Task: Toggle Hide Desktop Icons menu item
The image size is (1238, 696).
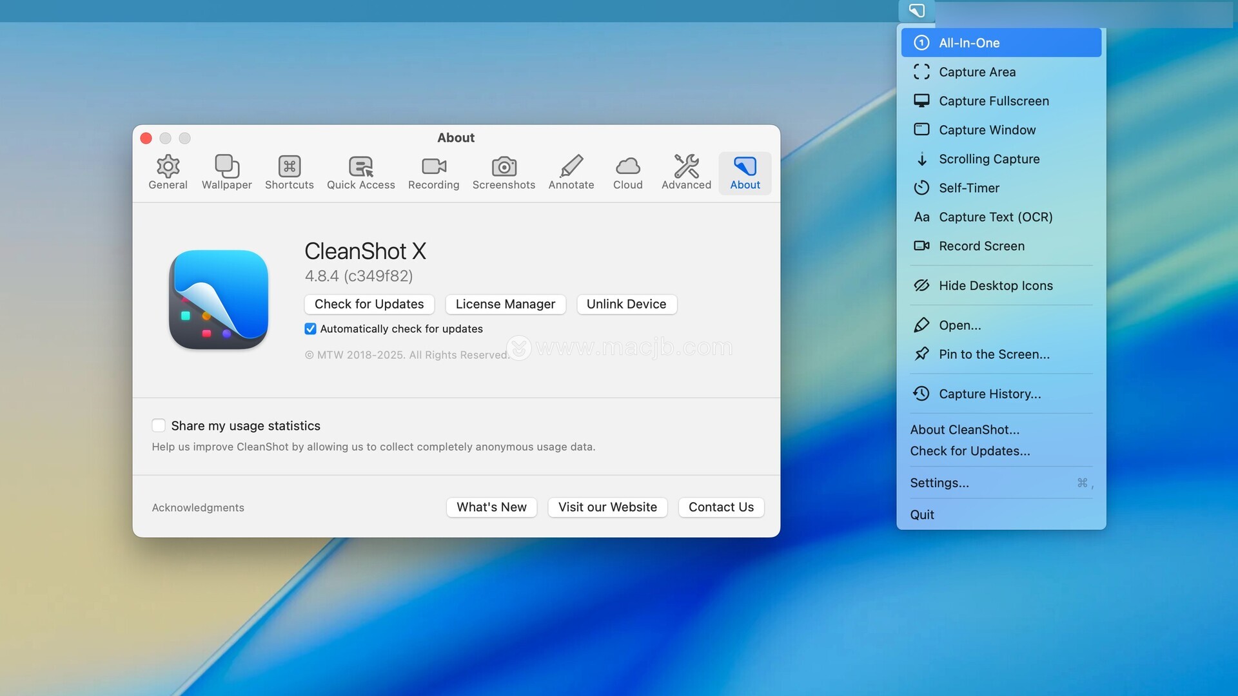Action: (x=995, y=285)
